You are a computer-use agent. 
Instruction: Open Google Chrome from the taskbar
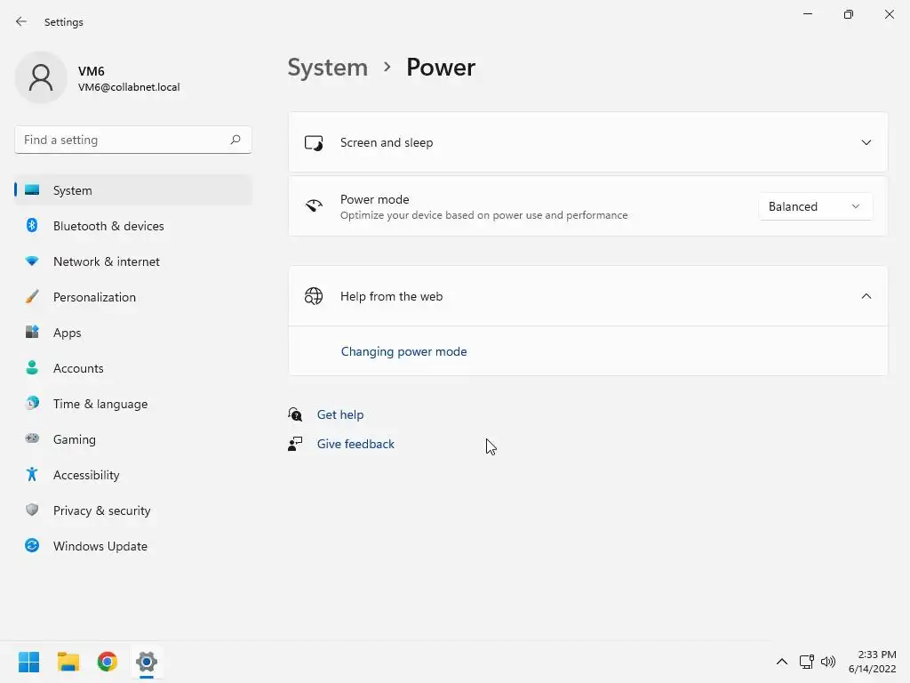(108, 662)
